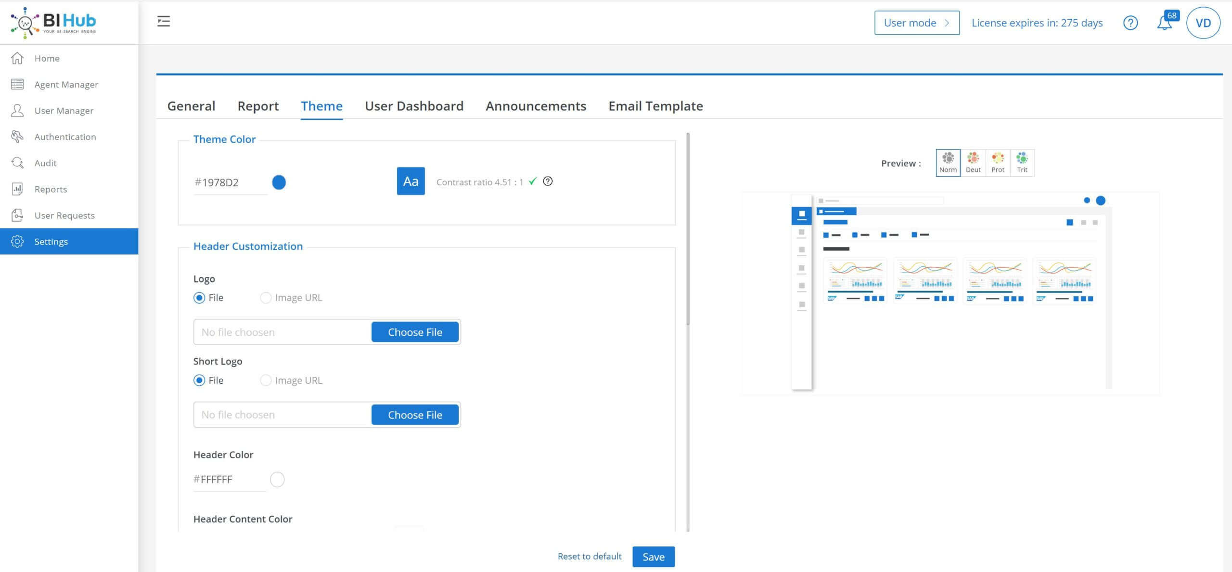
Task: Select Deut color-blind preview
Action: pos(973,163)
